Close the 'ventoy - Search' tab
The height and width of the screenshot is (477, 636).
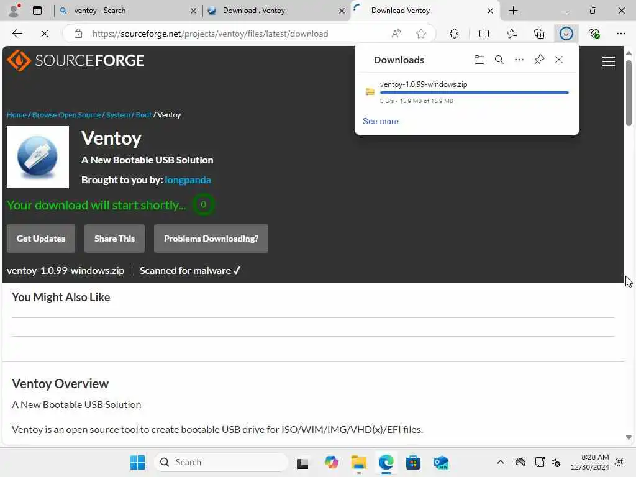pyautogui.click(x=194, y=11)
